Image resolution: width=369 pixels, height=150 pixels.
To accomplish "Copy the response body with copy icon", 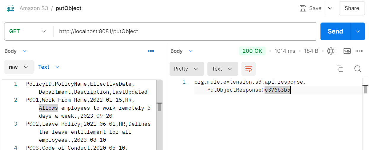I will (340, 69).
